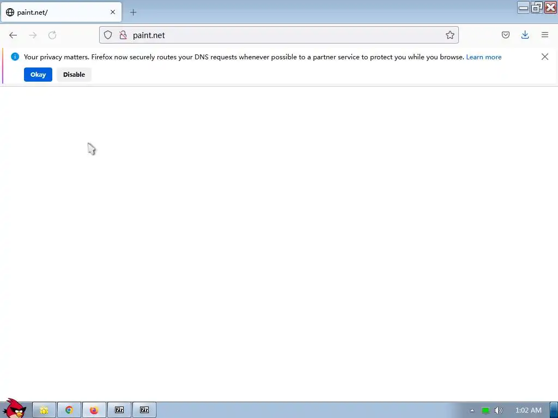Restore down the Firefox window
Viewport: 558px width, 418px height.
536,8
